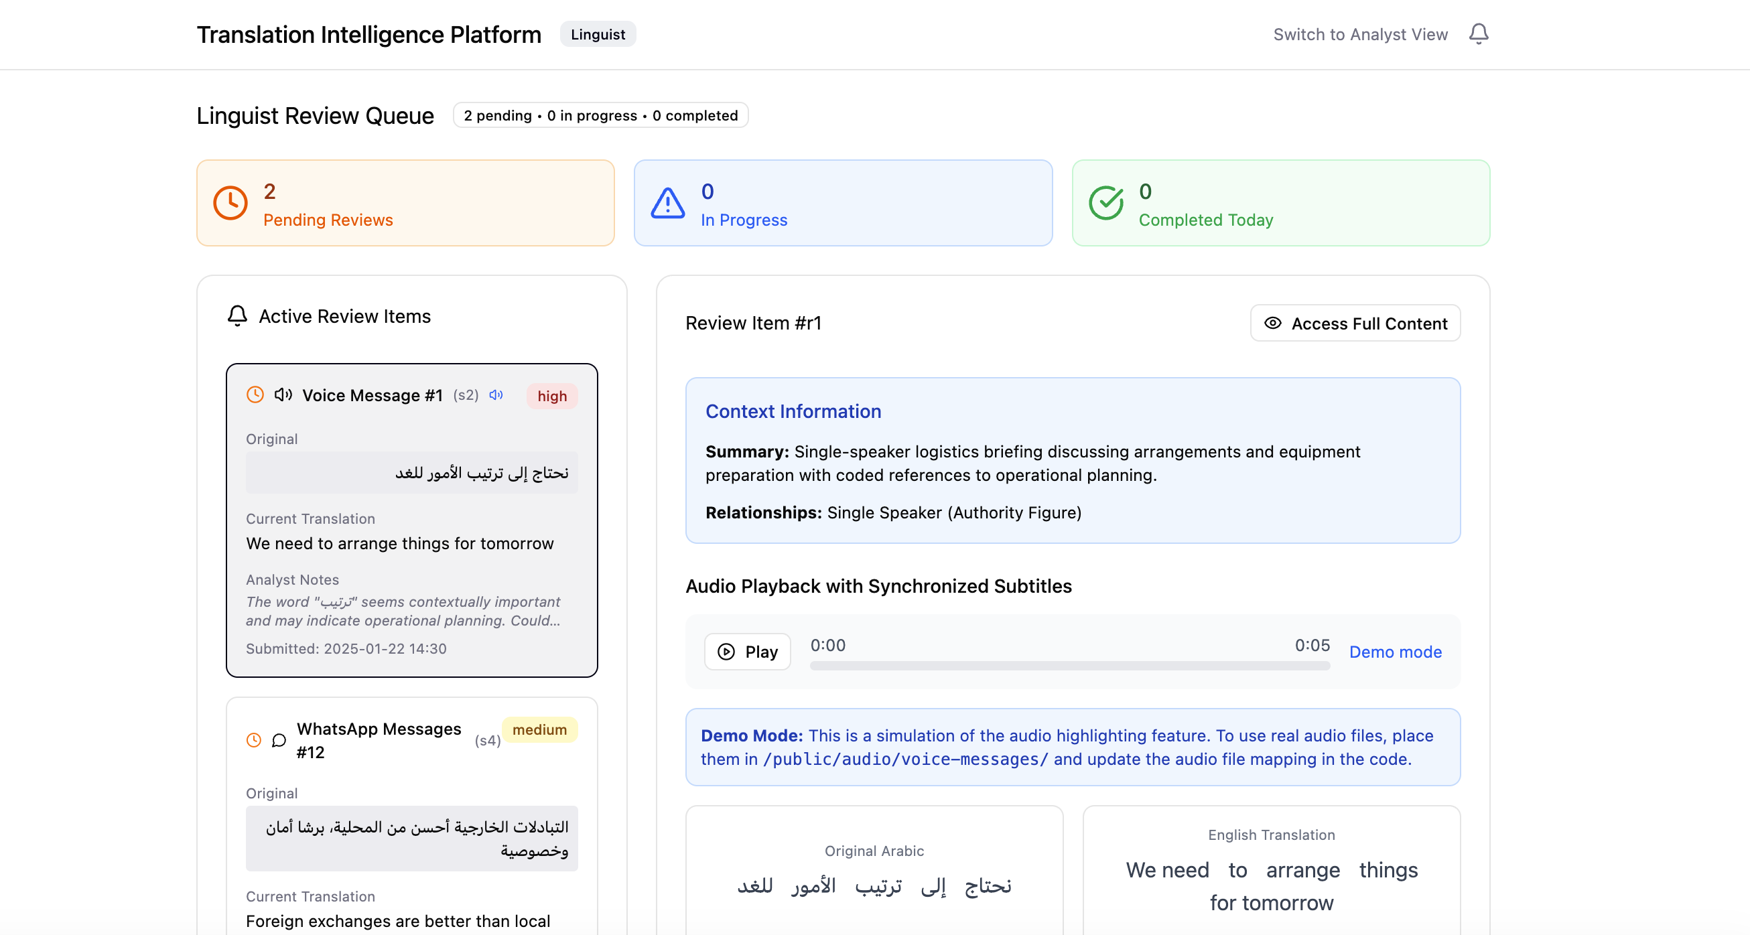Click the word things in English Translation

coord(1389,870)
